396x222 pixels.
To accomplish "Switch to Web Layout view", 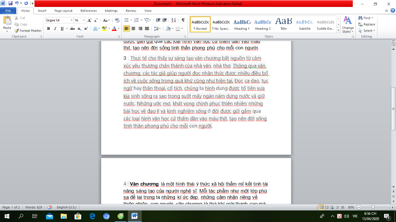I will [332, 207].
